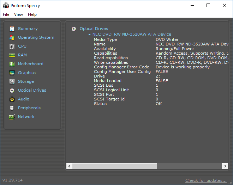
Task: Show the CPU section
Action: (x=22, y=46)
